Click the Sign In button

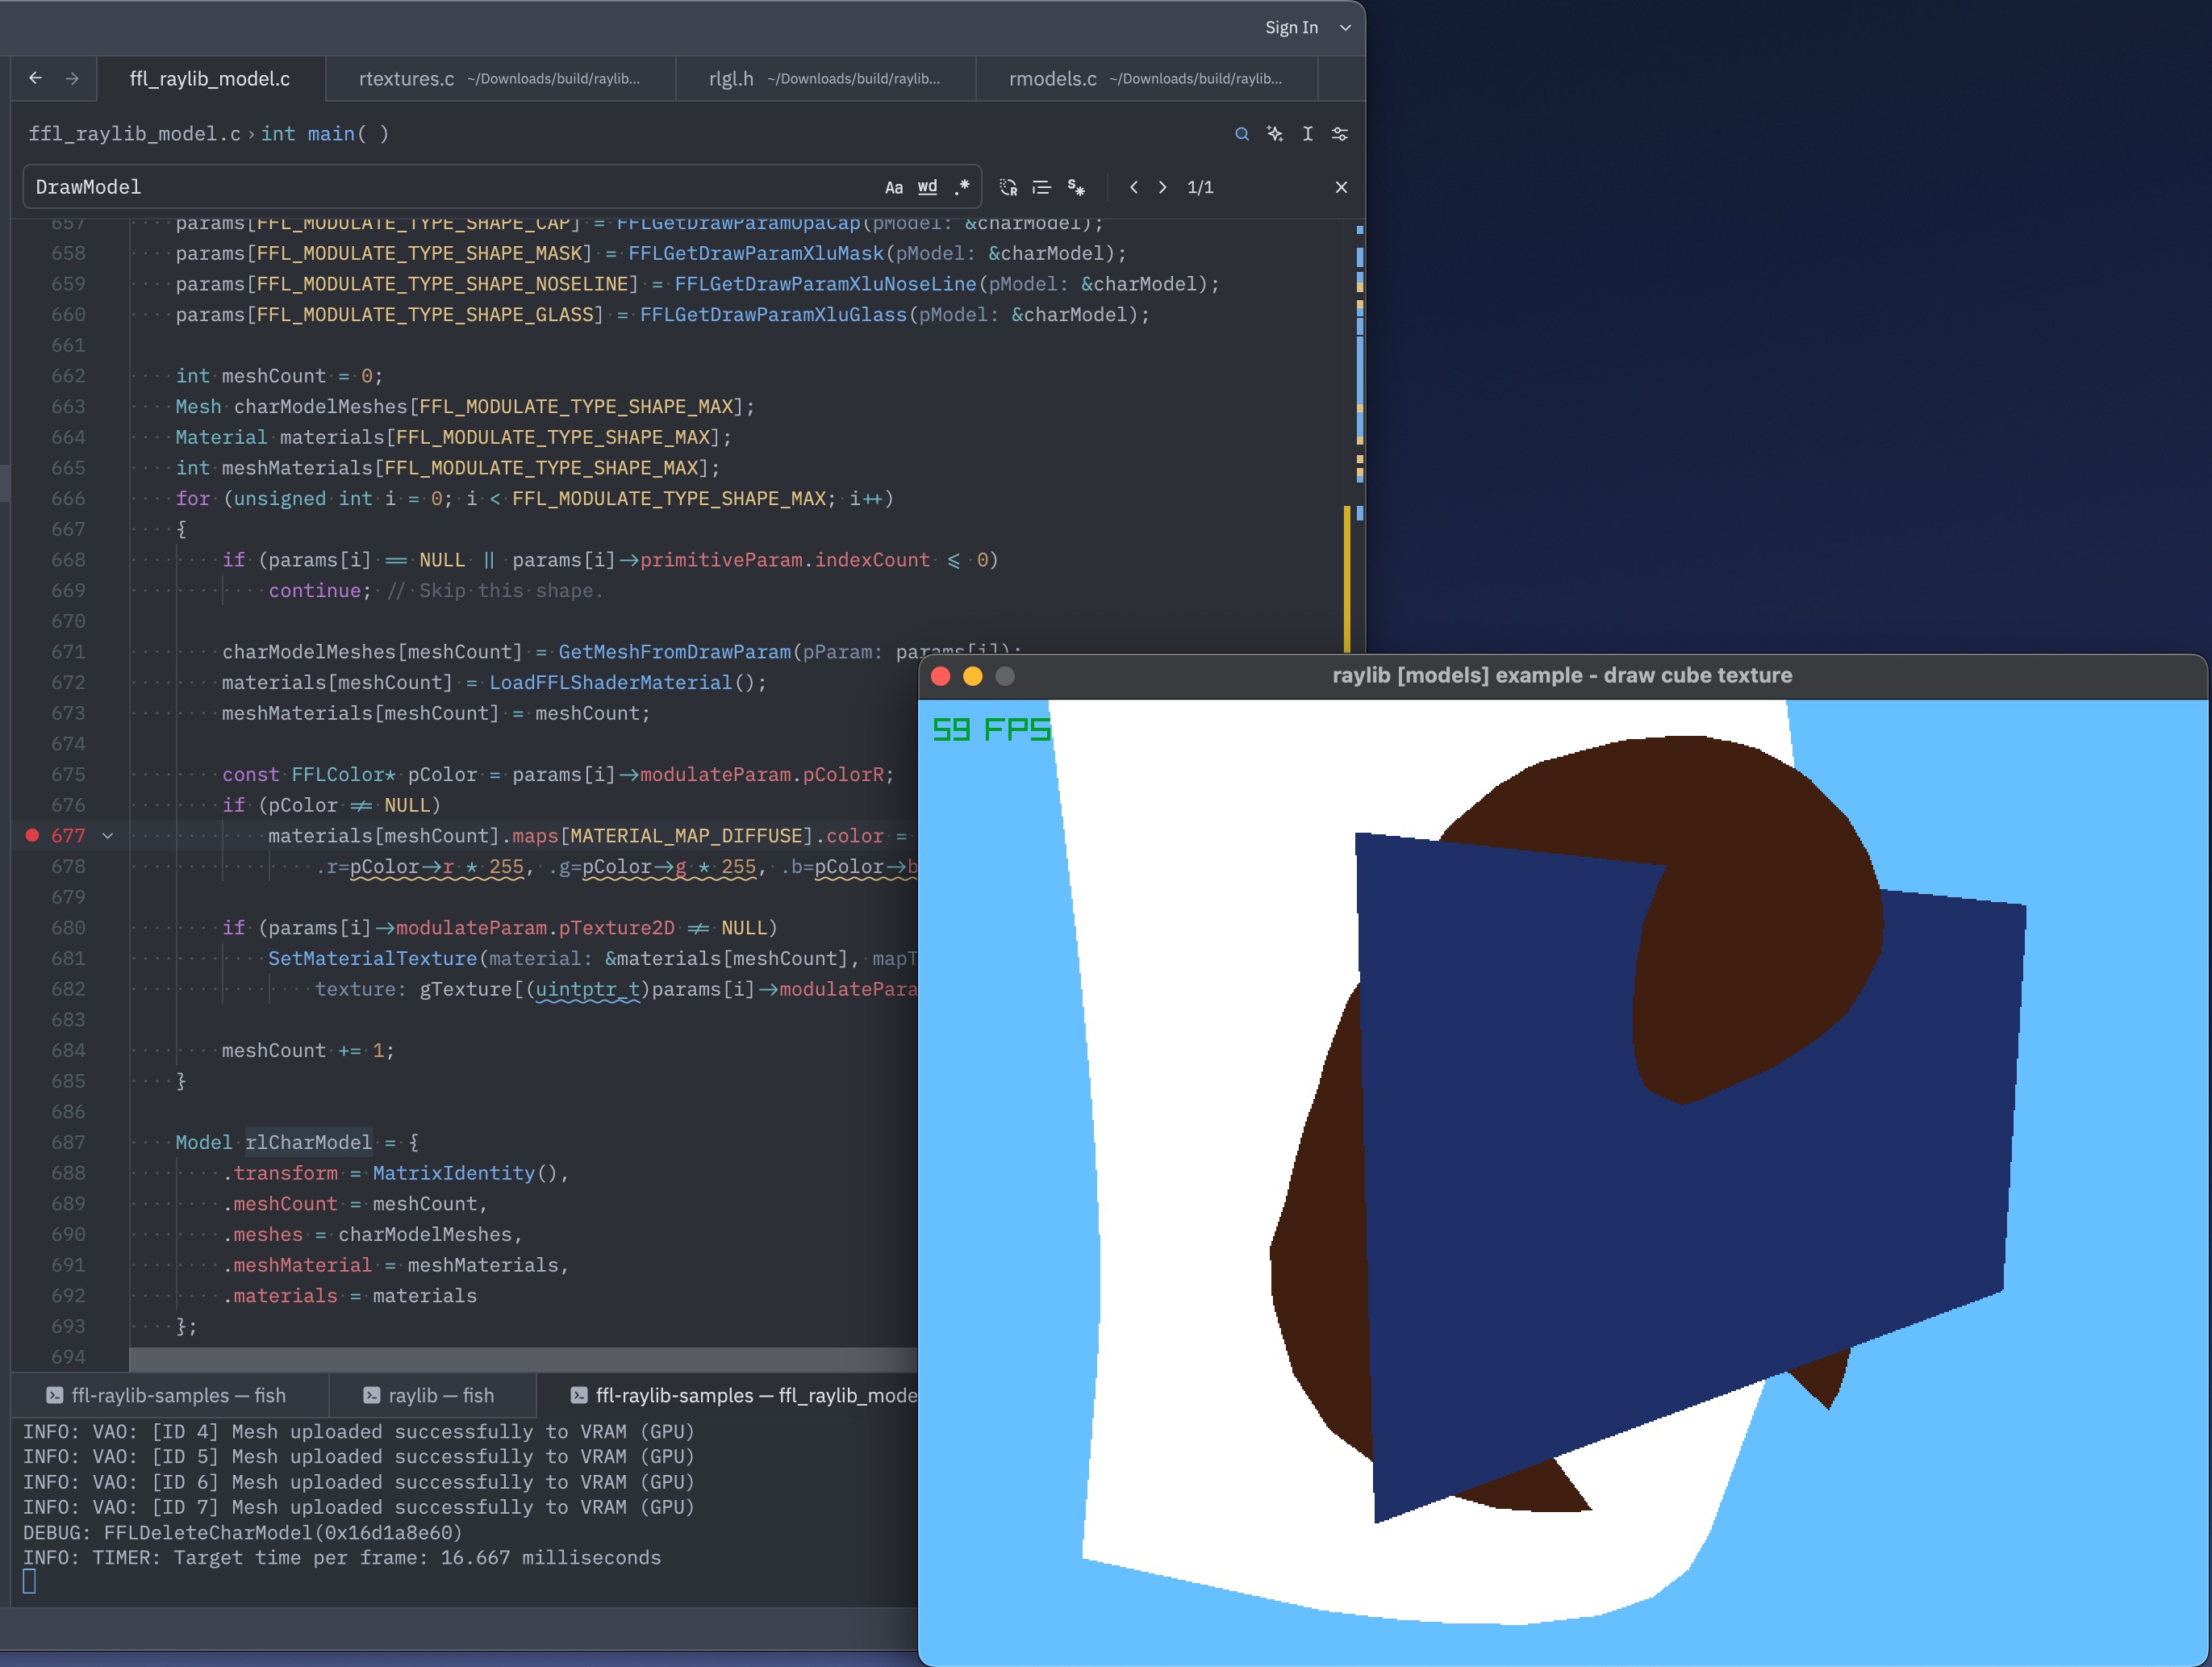pyautogui.click(x=1291, y=28)
